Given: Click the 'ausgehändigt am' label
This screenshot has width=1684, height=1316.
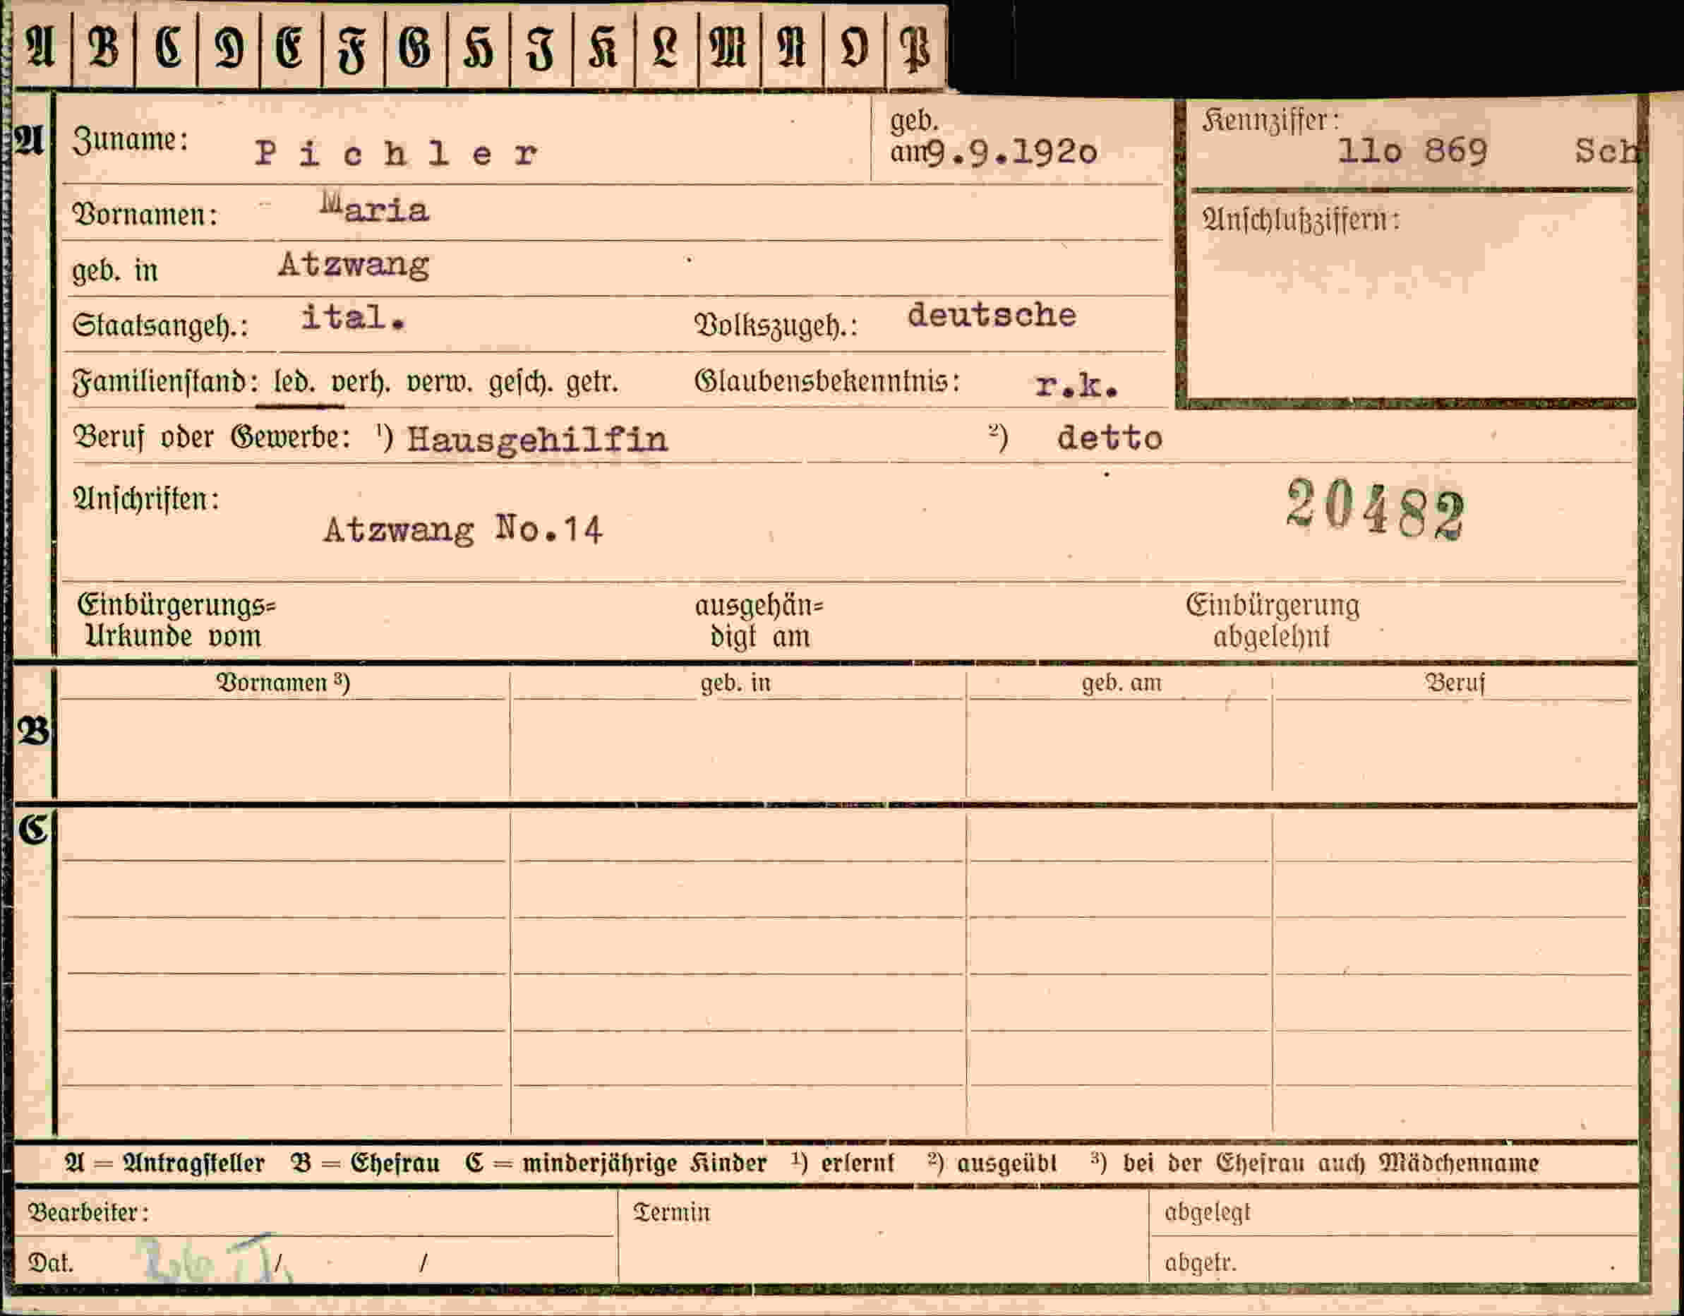Looking at the screenshot, I should [759, 620].
